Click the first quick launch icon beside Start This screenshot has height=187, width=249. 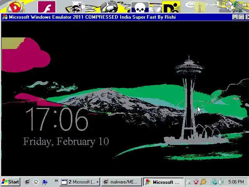27,182
